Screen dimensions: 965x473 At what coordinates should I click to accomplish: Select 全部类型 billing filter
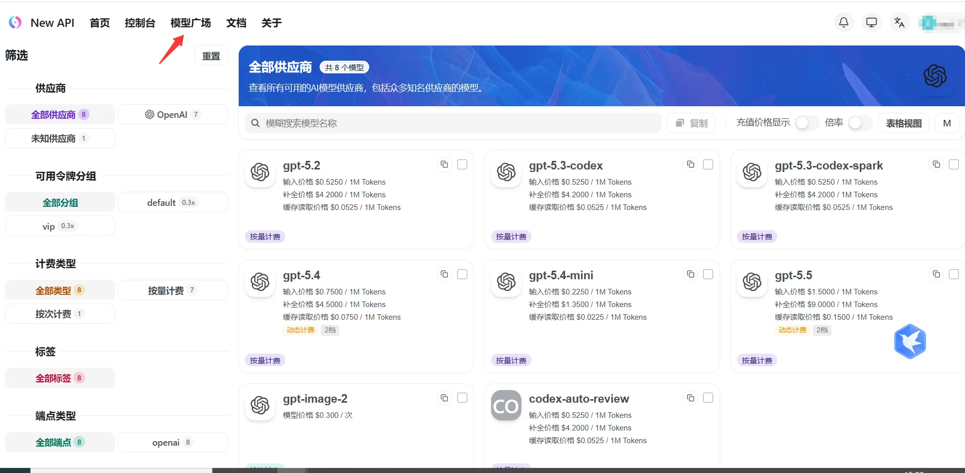click(x=60, y=290)
